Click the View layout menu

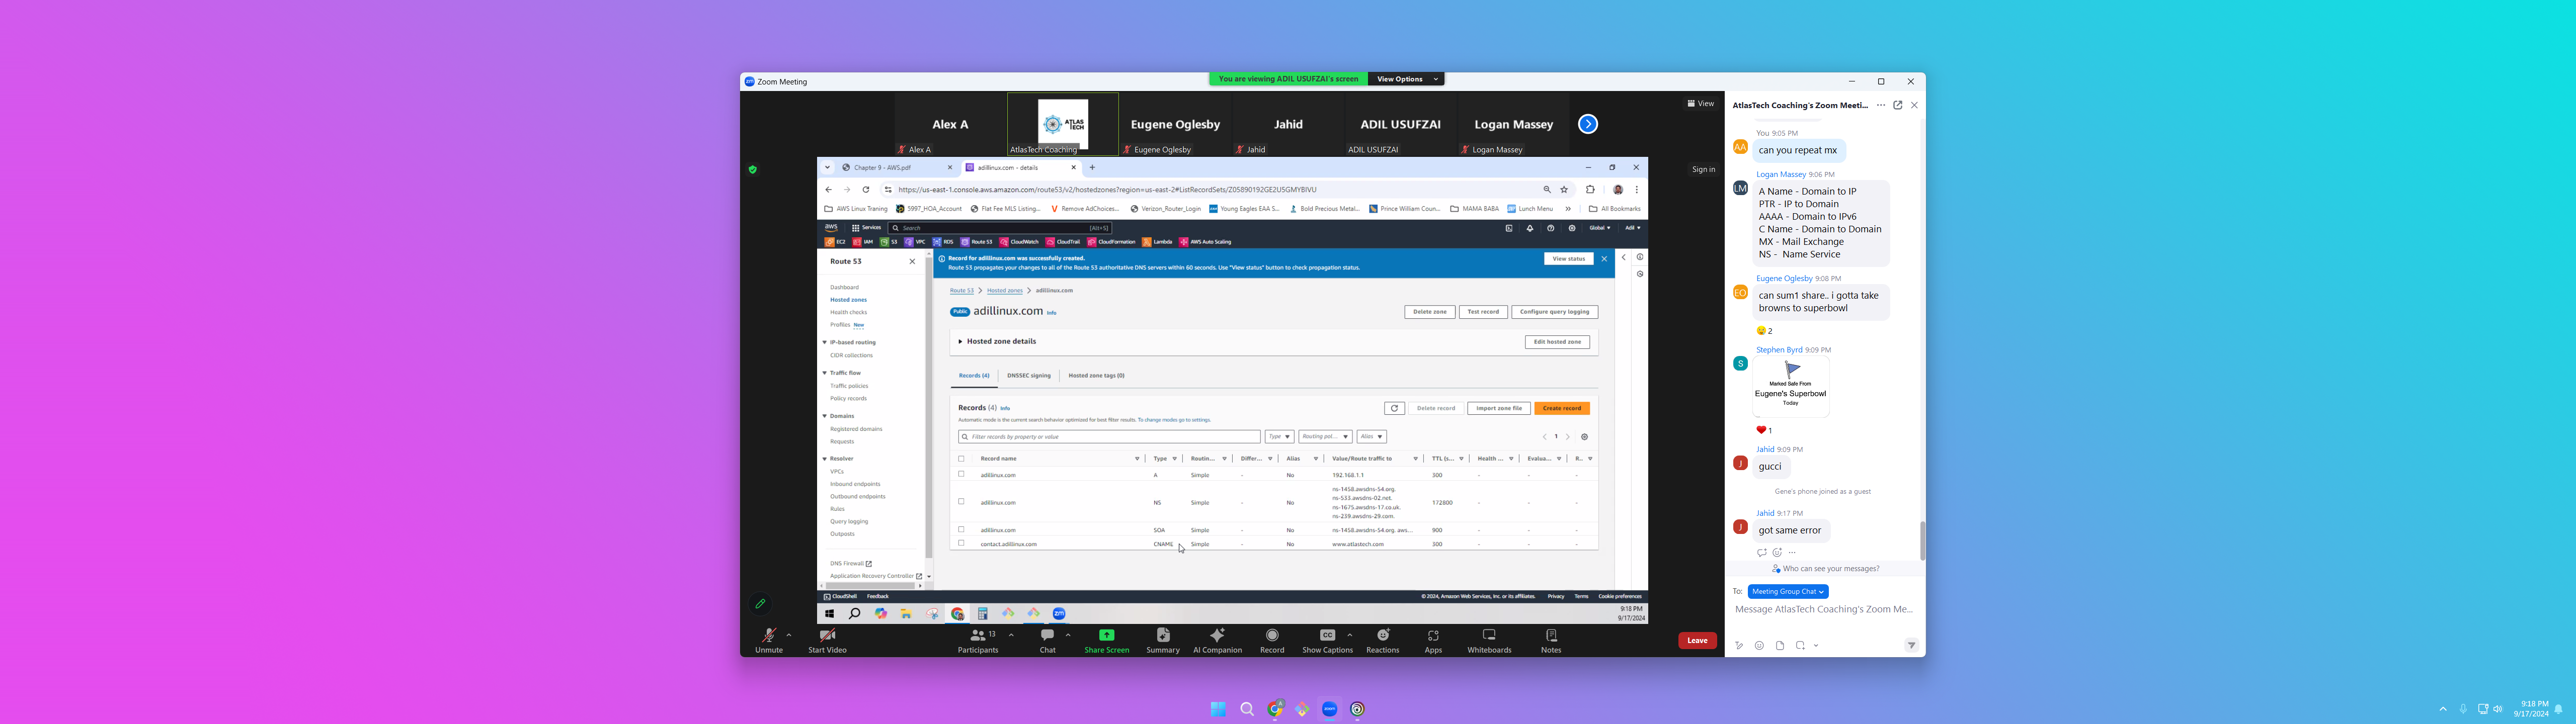click(x=1700, y=104)
